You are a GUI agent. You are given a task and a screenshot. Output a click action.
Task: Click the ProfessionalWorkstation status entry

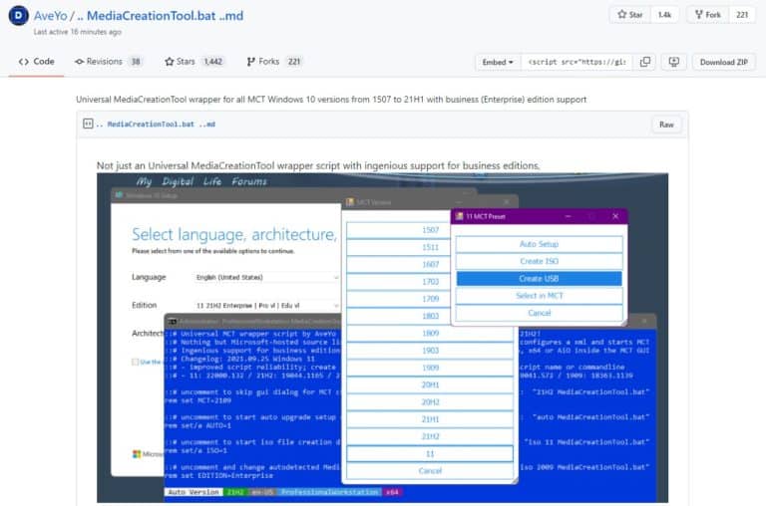(330, 492)
